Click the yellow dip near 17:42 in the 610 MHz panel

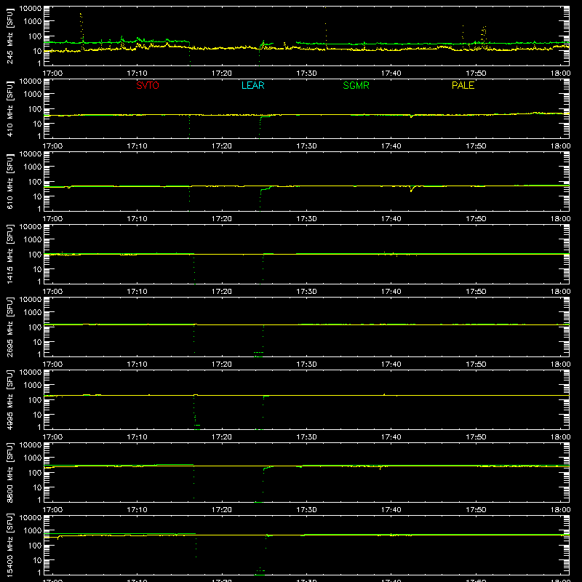click(x=412, y=188)
